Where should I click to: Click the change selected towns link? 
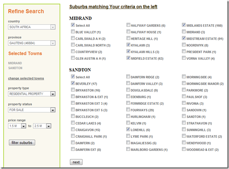click(x=26, y=79)
